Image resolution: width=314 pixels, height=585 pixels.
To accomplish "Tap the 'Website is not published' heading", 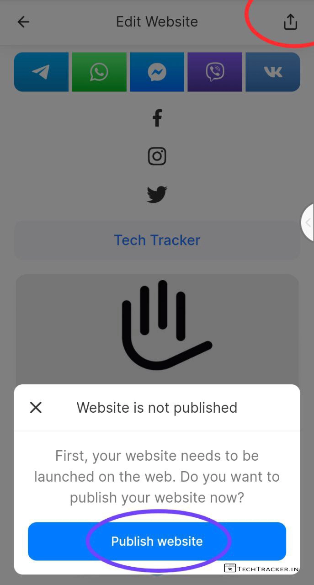I will [x=157, y=408].
